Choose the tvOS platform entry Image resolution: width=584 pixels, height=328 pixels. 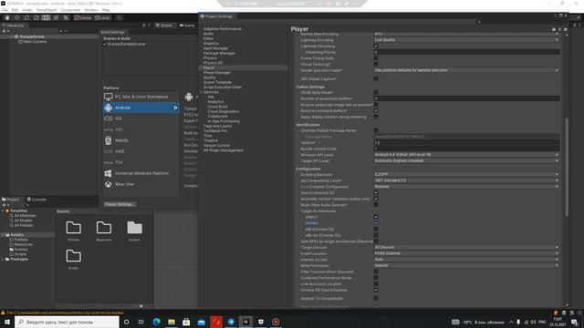click(x=141, y=151)
